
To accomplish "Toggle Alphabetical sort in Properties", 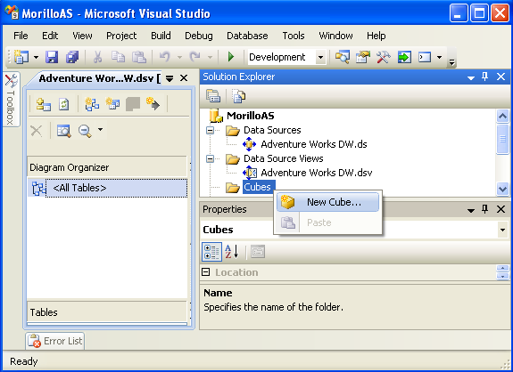I will [x=232, y=252].
